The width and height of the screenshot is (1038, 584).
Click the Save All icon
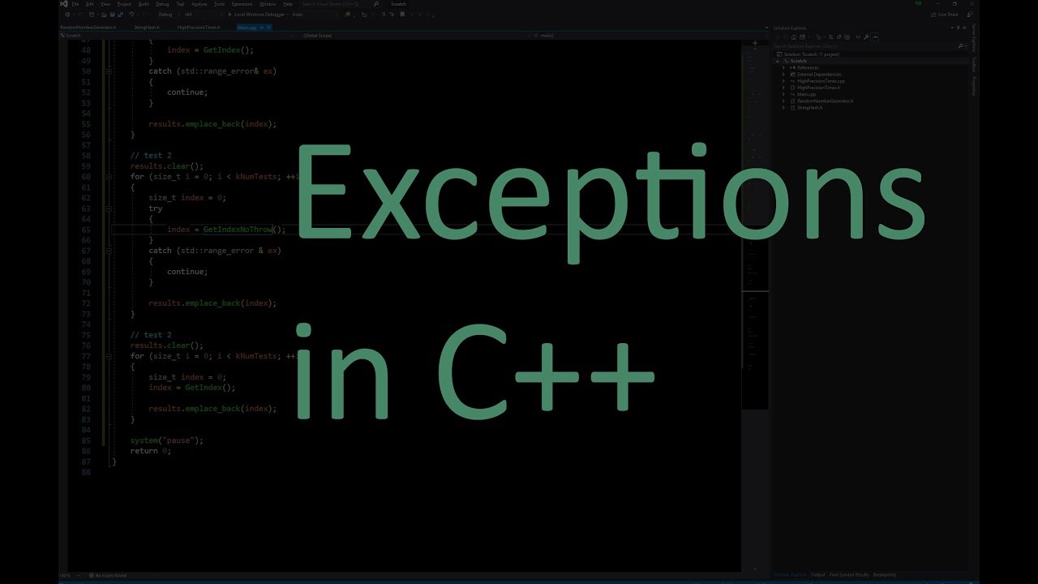point(121,15)
